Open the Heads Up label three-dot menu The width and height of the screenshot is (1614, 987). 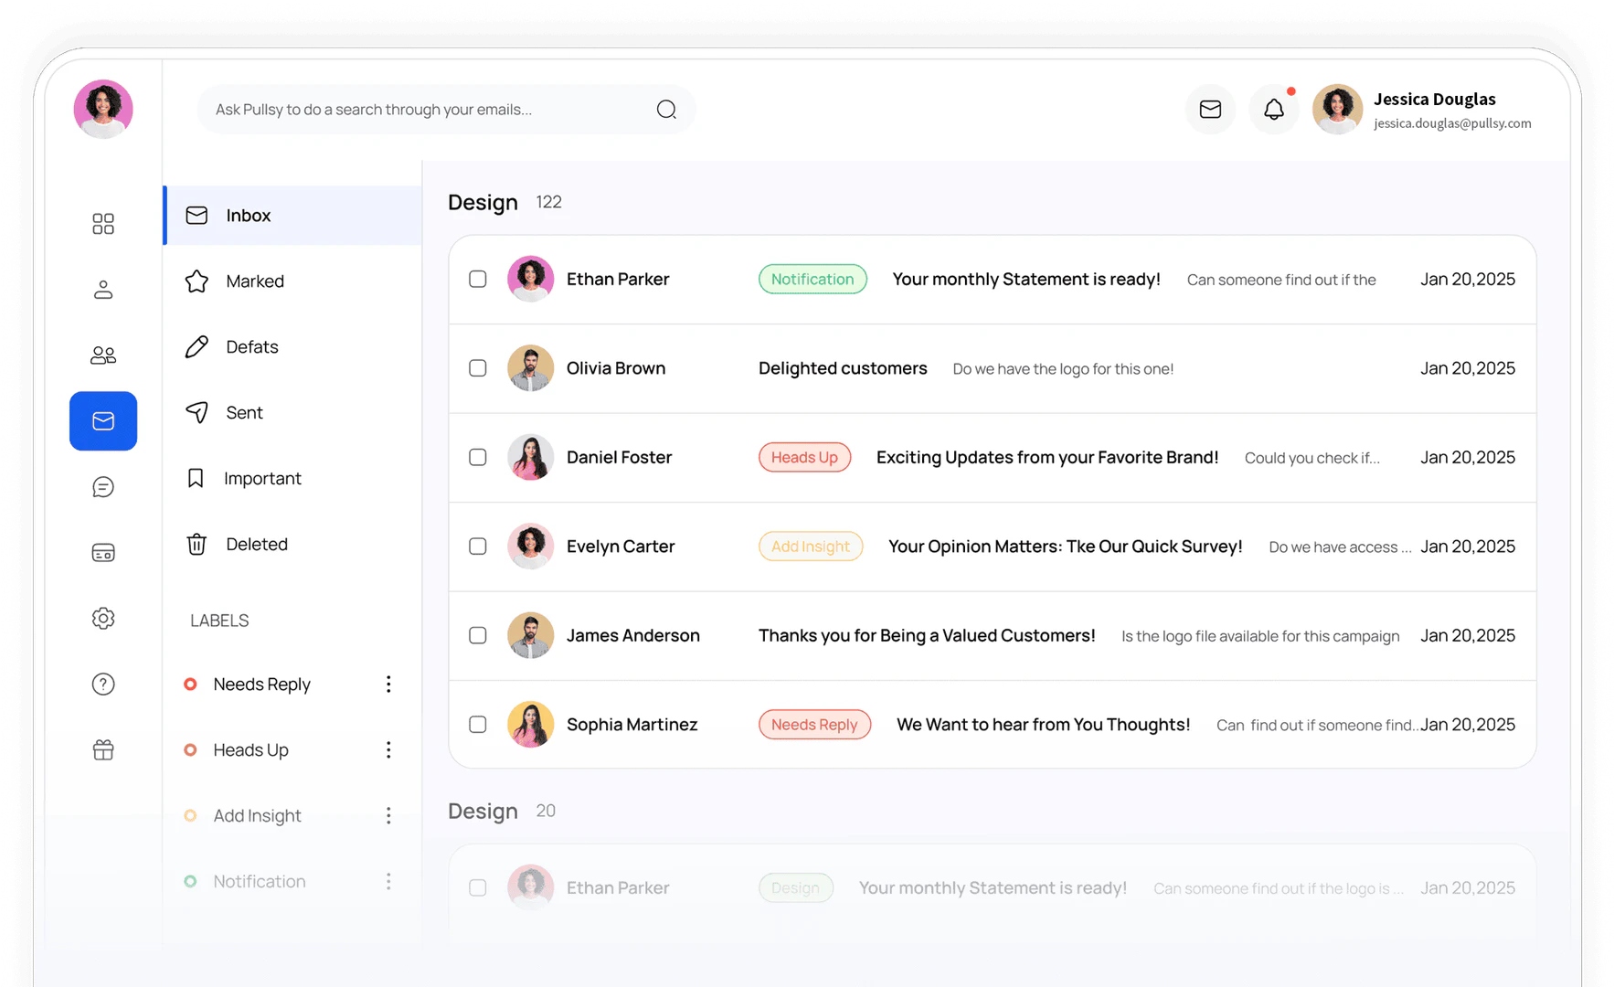(x=388, y=749)
